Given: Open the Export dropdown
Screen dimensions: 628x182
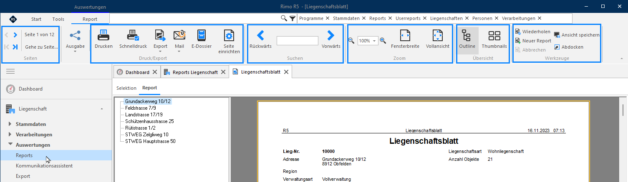Looking at the screenshot, I should coord(160,42).
